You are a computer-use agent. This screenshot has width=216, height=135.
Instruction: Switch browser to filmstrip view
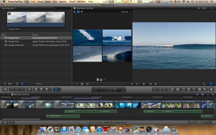(17, 84)
